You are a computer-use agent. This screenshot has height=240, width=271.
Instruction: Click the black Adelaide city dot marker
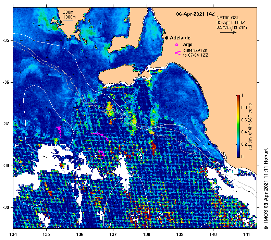pyautogui.click(x=167, y=38)
